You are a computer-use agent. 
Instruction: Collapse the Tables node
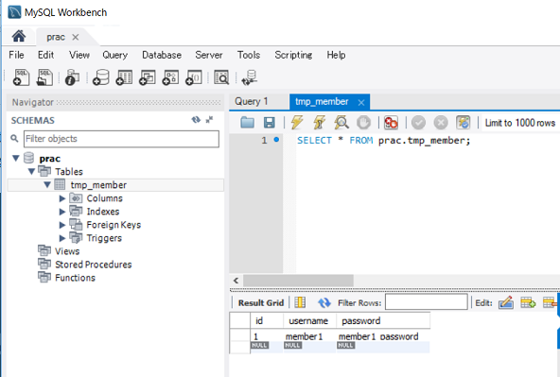pos(31,172)
